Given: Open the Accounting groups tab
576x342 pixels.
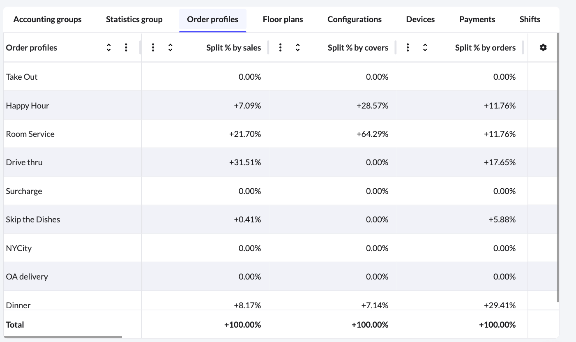Looking at the screenshot, I should tap(47, 19).
